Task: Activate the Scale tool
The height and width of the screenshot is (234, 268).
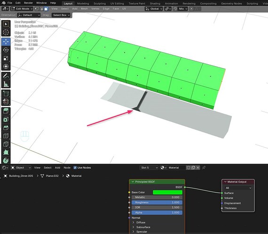Action: [6, 58]
